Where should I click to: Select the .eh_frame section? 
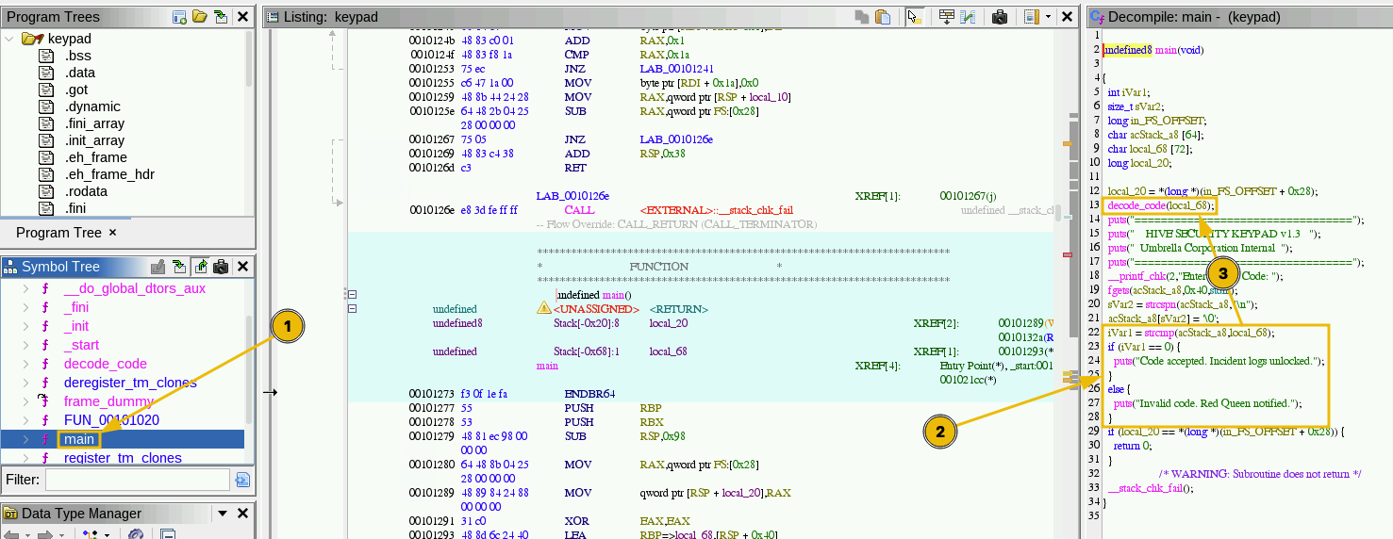(x=96, y=157)
